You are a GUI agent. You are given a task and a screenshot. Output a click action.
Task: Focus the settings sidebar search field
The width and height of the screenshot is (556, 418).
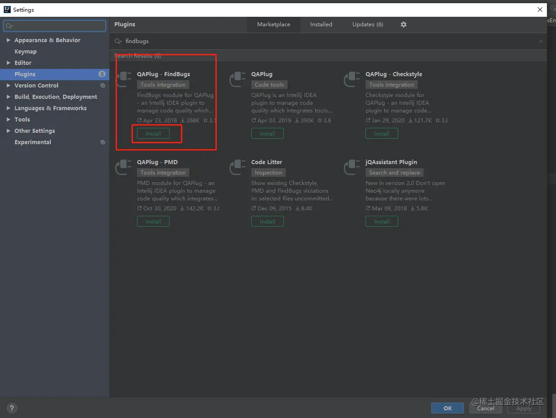pyautogui.click(x=54, y=26)
